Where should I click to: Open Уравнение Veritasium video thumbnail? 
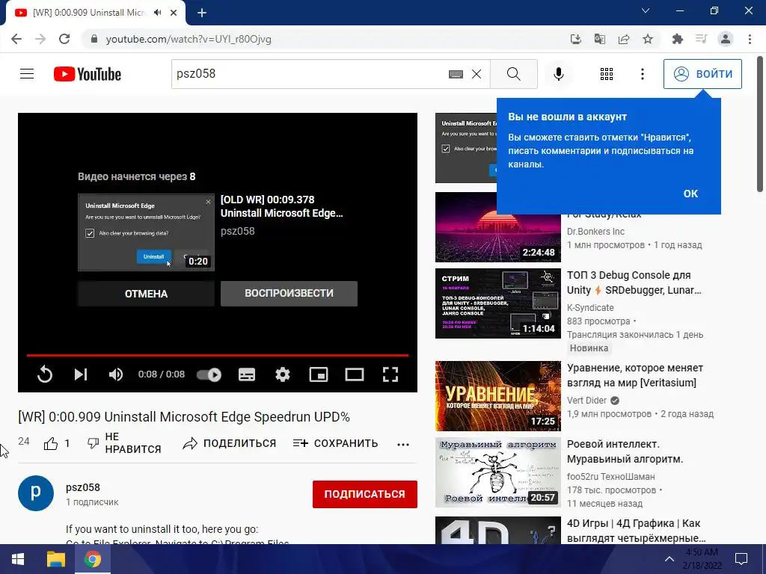point(497,396)
